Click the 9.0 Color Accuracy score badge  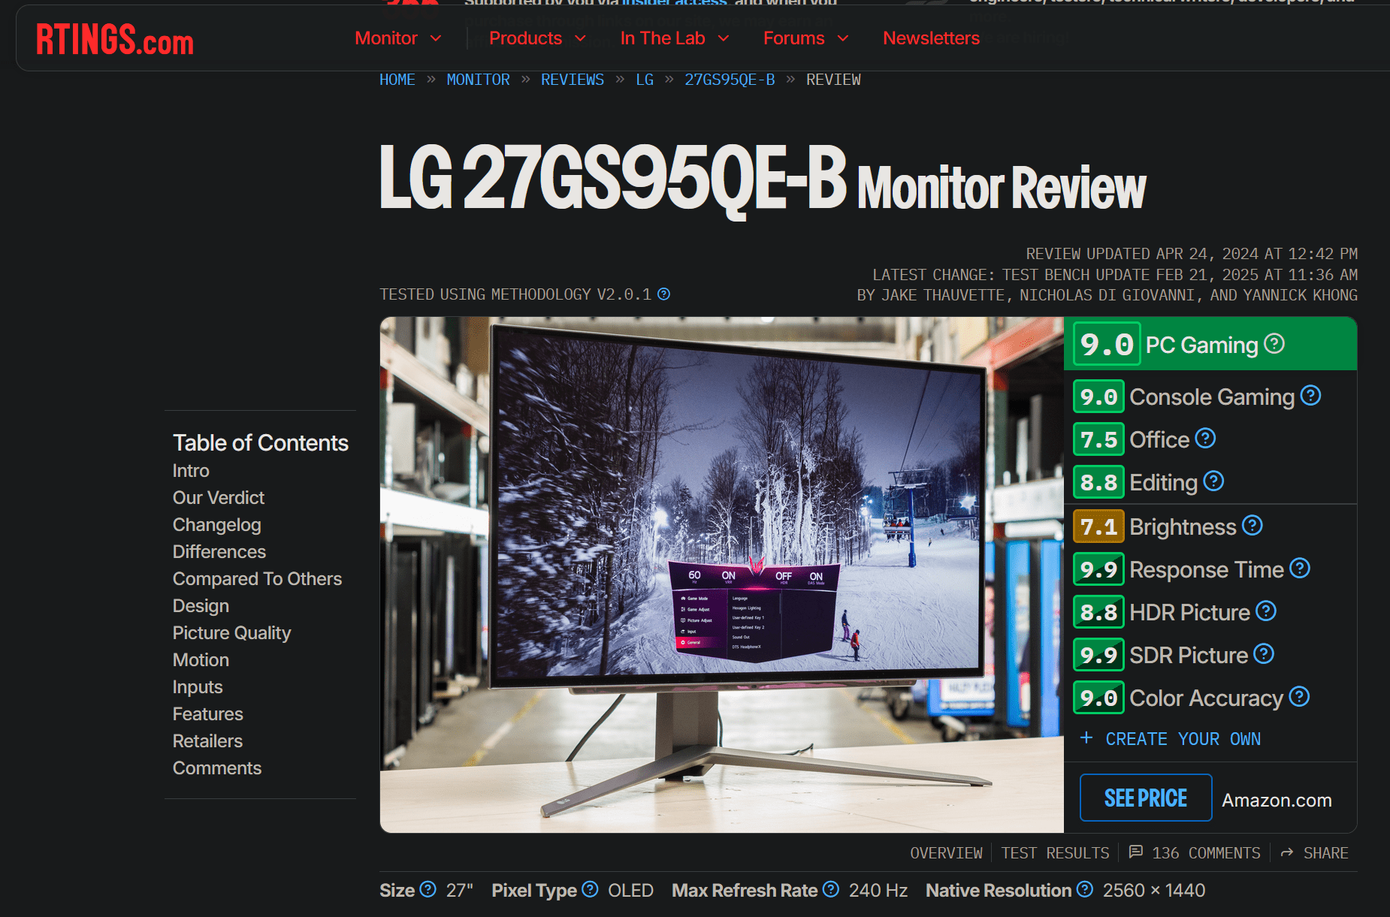pos(1098,698)
